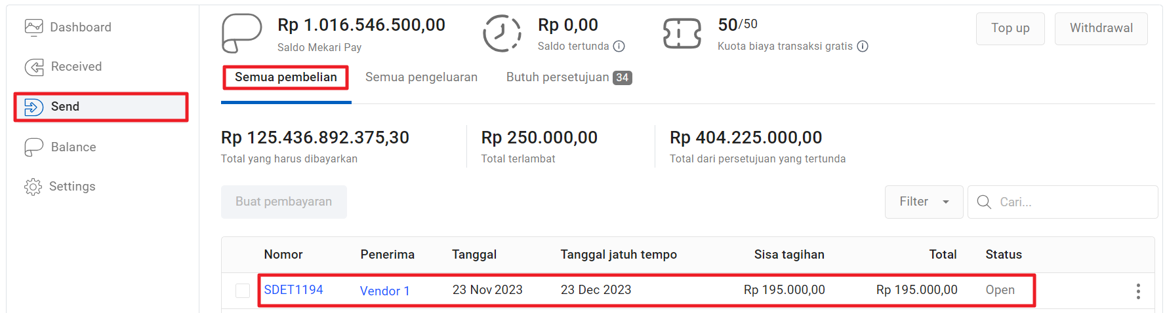Click the Dashboard icon in sidebar
This screenshot has height=313, width=1165.
tap(33, 27)
